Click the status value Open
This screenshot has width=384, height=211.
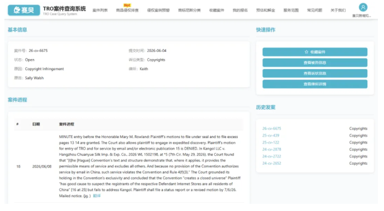coord(30,60)
